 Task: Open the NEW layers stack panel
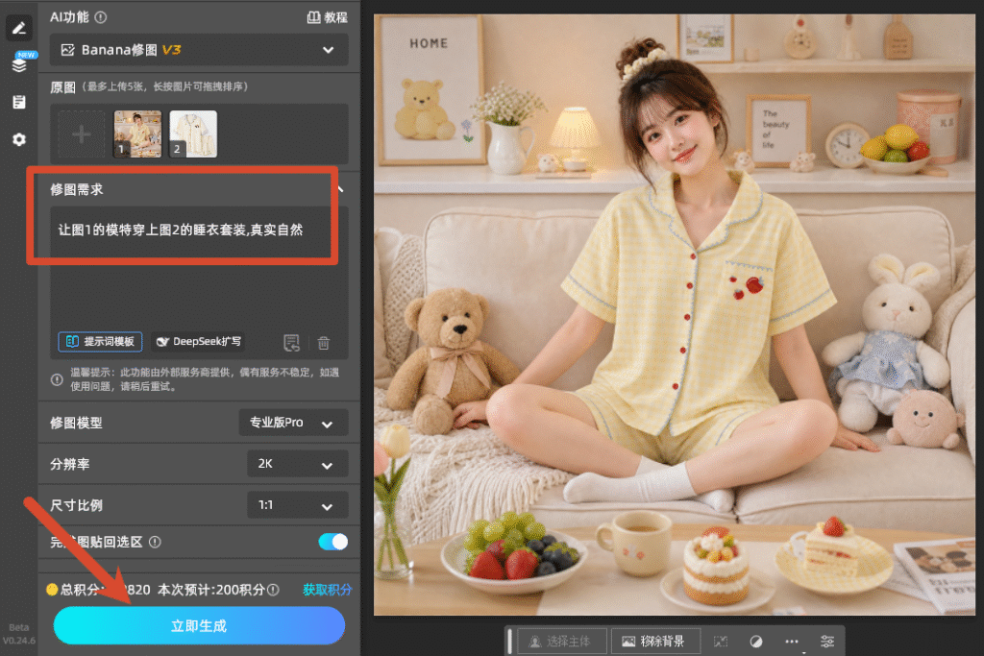pos(19,64)
